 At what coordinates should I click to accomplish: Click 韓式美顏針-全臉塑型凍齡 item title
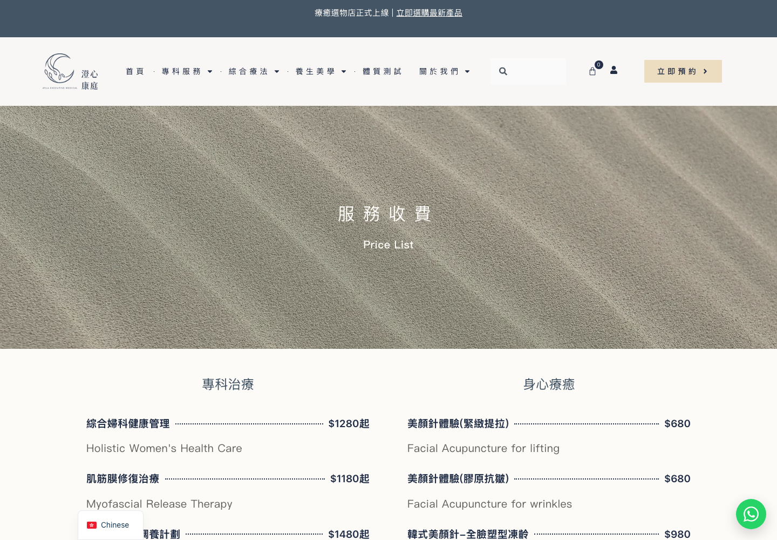[468, 534]
